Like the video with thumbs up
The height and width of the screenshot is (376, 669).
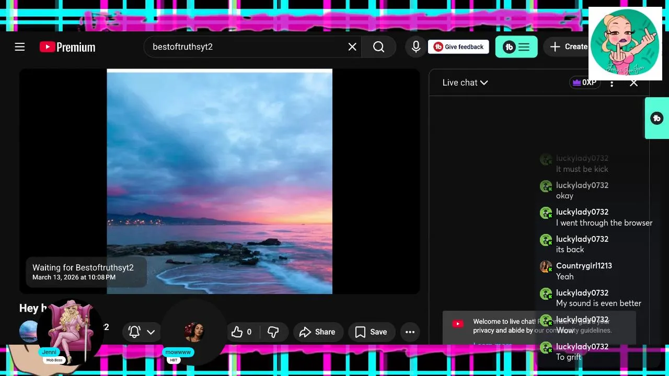click(241, 332)
